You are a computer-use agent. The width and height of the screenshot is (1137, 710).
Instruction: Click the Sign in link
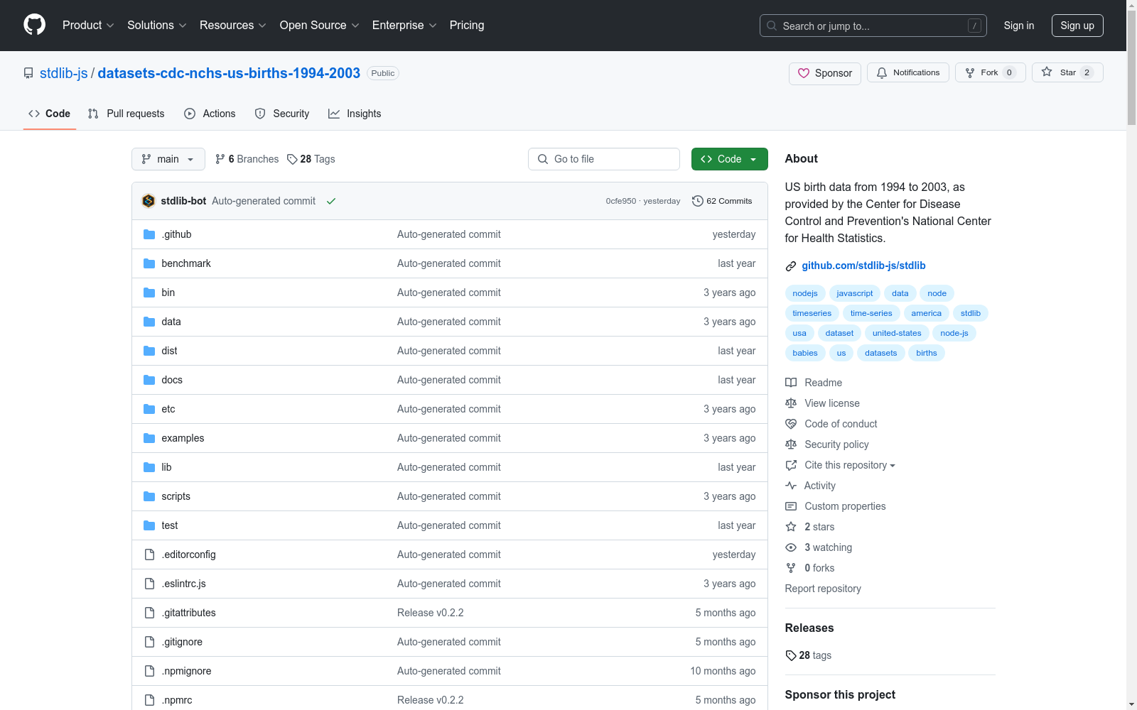pos(1018,26)
